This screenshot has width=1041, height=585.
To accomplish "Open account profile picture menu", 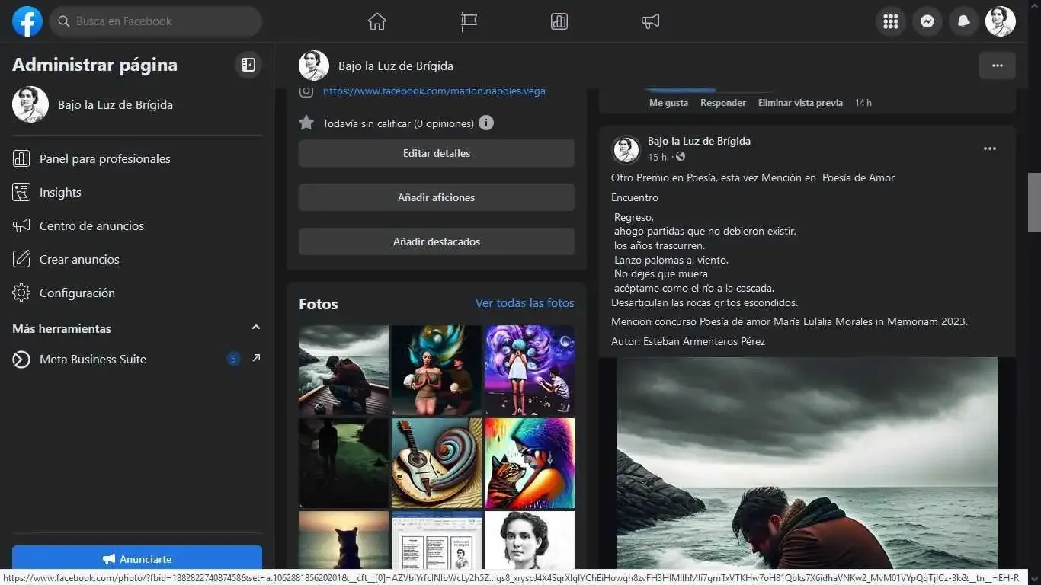I will click(x=1001, y=21).
